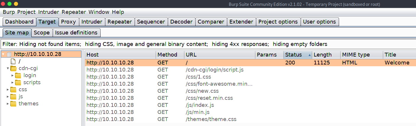The height and width of the screenshot is (126, 416).
Task: Click the login folder icon in tree
Action: 18,76
